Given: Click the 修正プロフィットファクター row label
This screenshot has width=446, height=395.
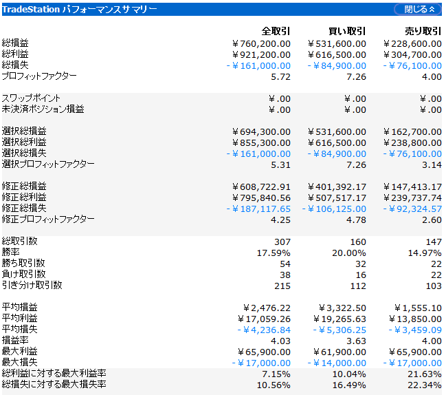Looking at the screenshot, I should point(48,219).
